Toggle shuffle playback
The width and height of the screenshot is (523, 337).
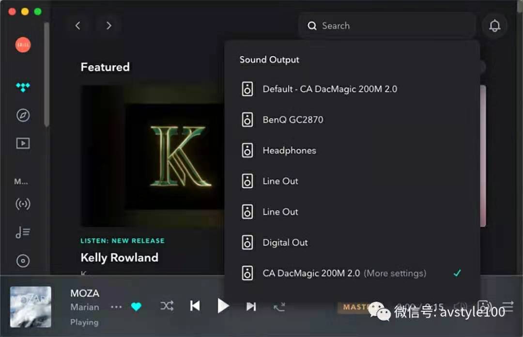coord(167,306)
